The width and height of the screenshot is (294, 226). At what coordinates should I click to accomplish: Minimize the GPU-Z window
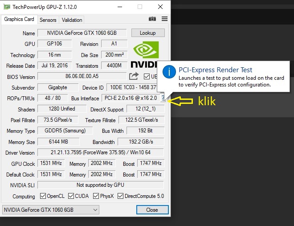[120, 7]
